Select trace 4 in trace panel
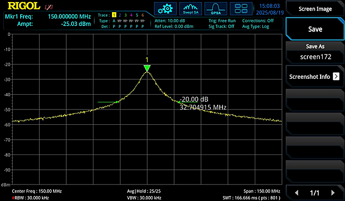 131,15
